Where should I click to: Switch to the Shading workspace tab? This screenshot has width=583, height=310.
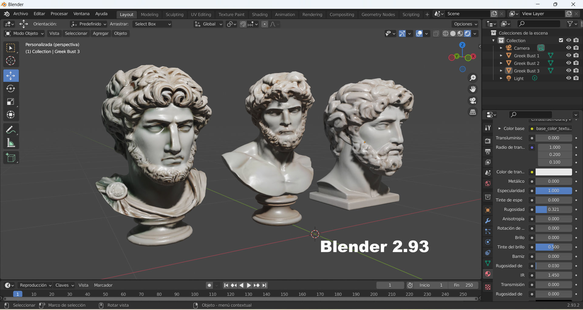260,14
